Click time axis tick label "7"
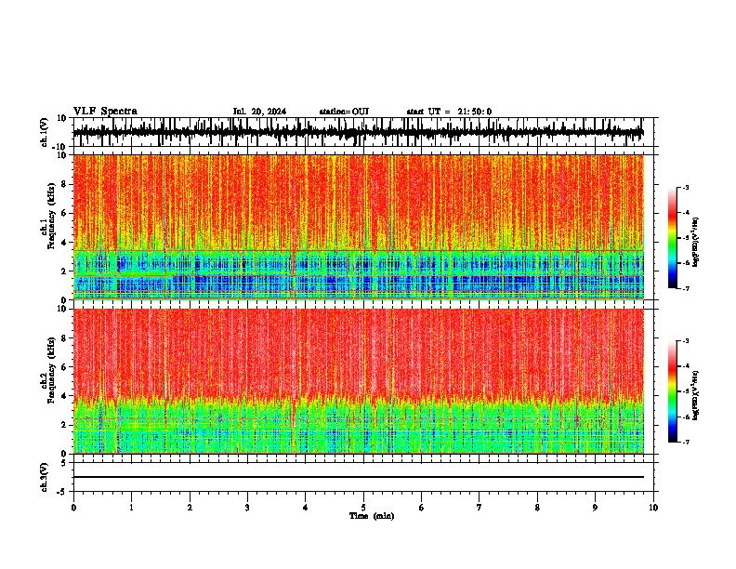This screenshot has height=569, width=736. point(480,507)
